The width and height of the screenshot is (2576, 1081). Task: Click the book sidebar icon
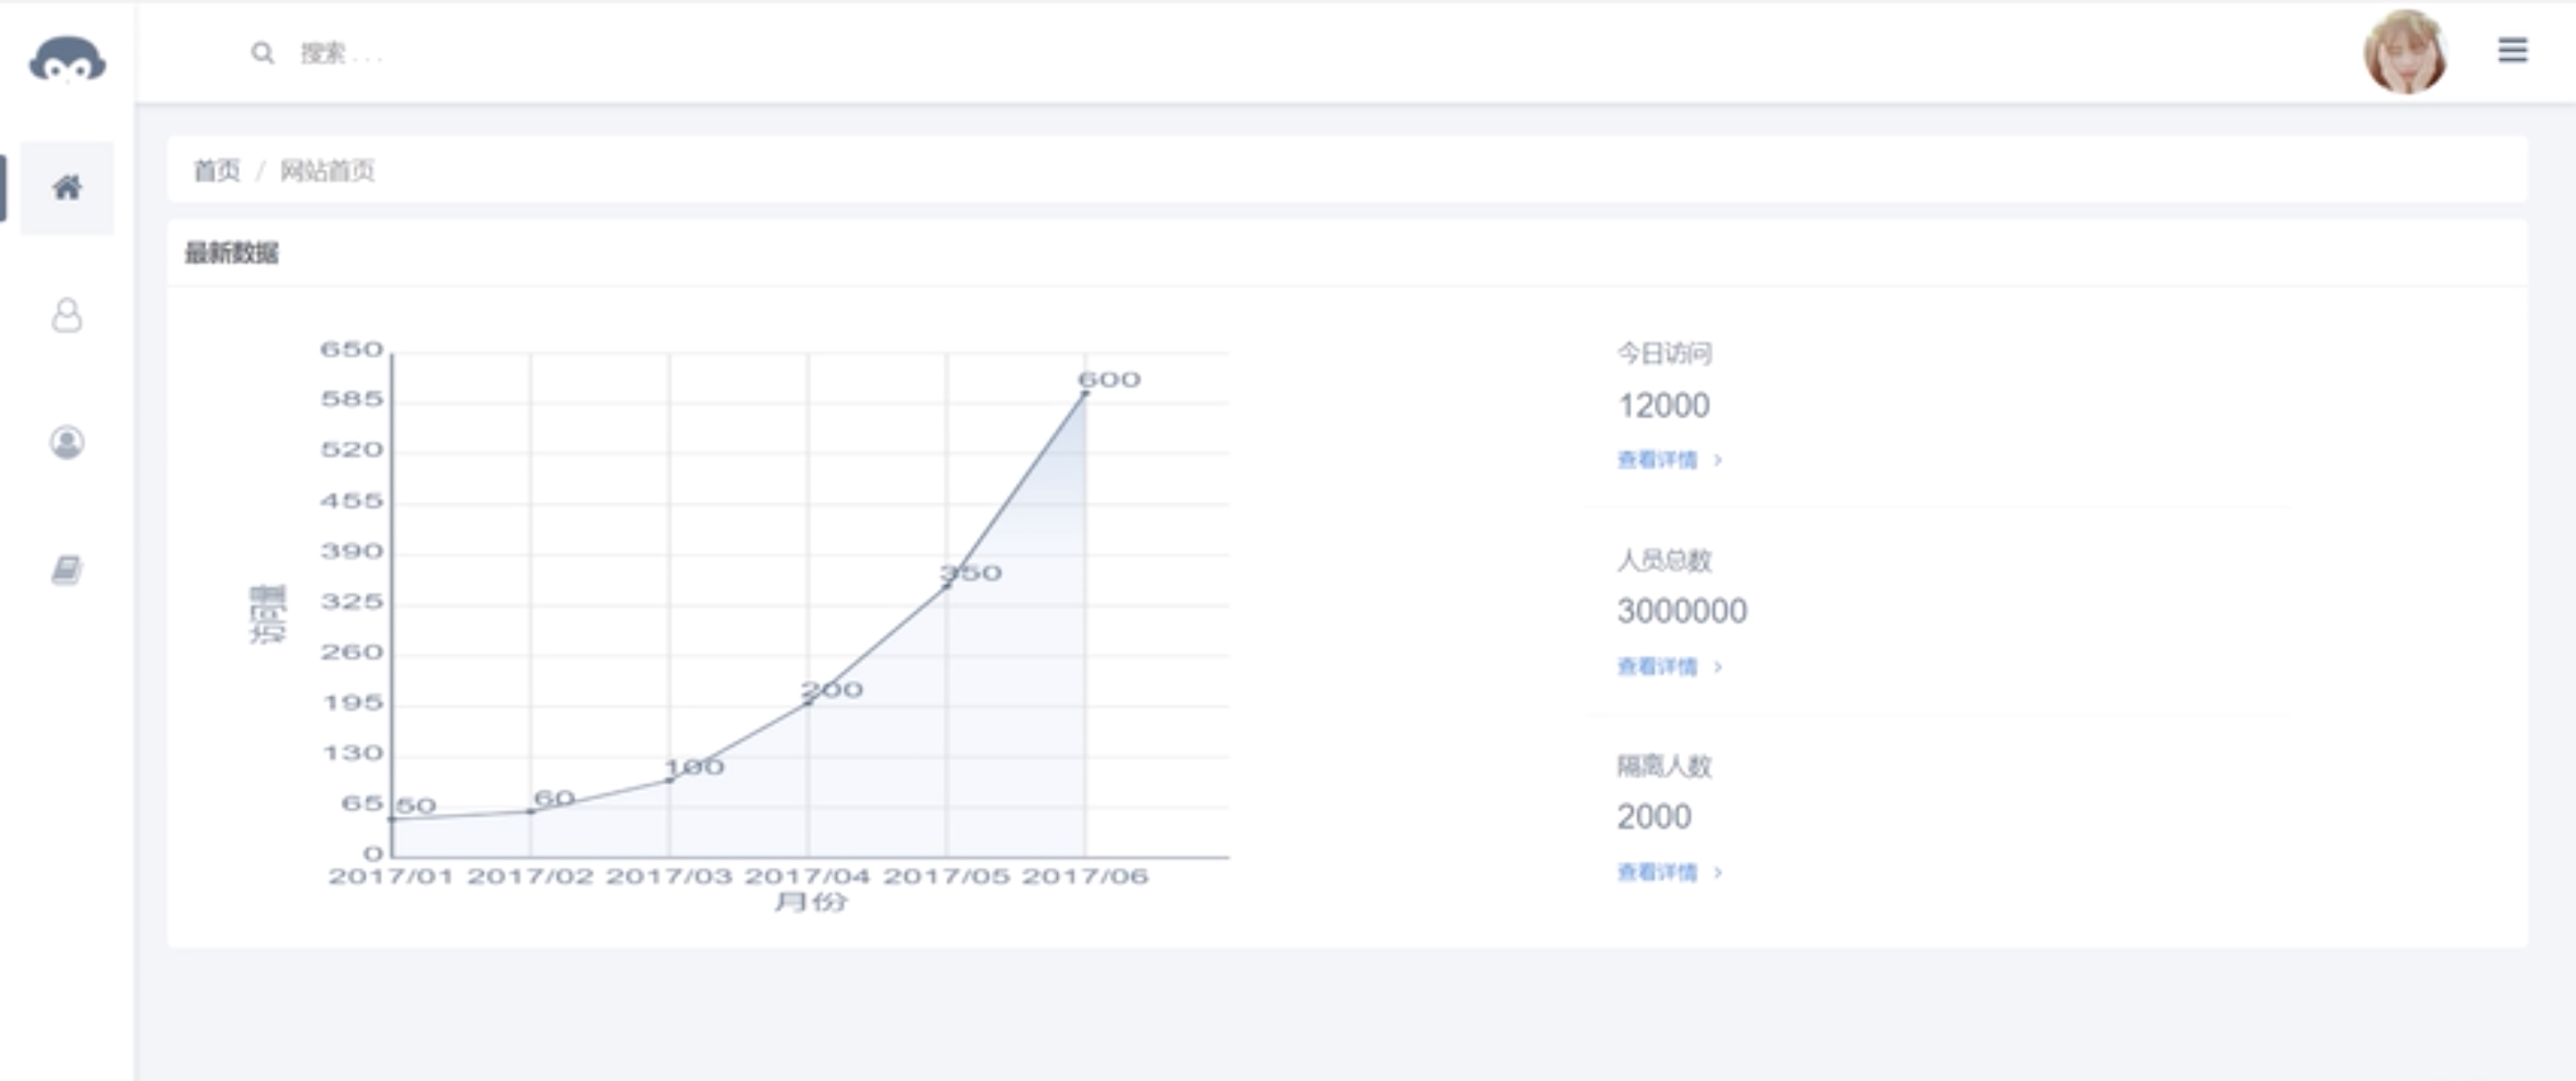coord(67,570)
